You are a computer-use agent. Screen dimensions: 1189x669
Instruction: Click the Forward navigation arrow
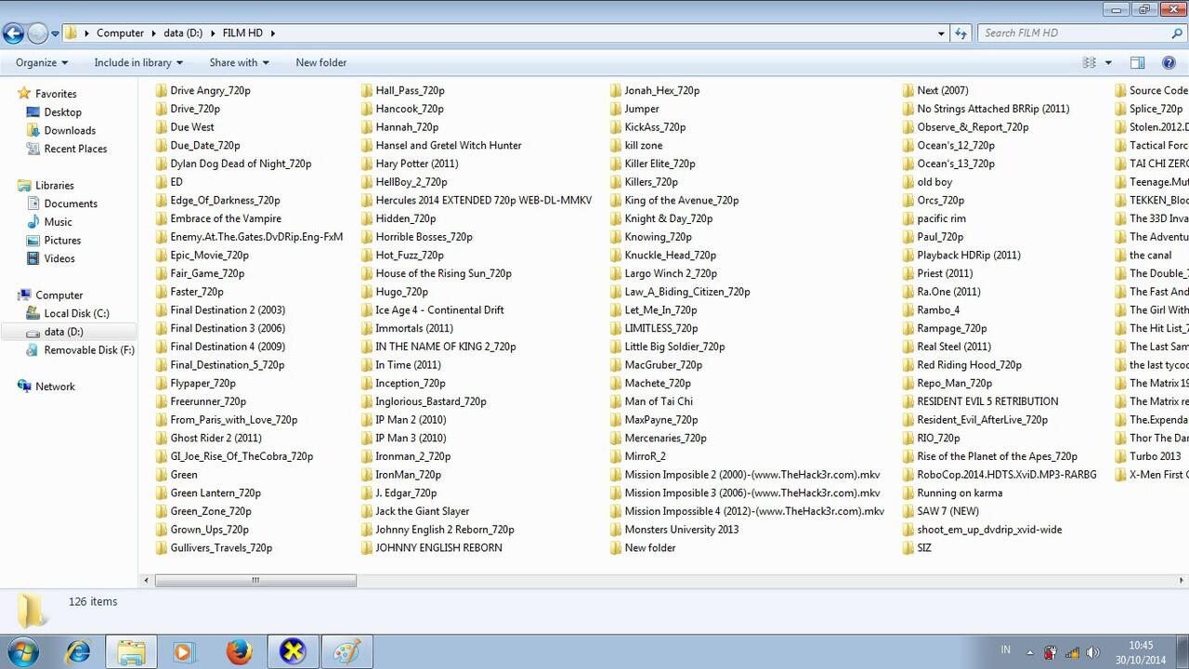[37, 33]
